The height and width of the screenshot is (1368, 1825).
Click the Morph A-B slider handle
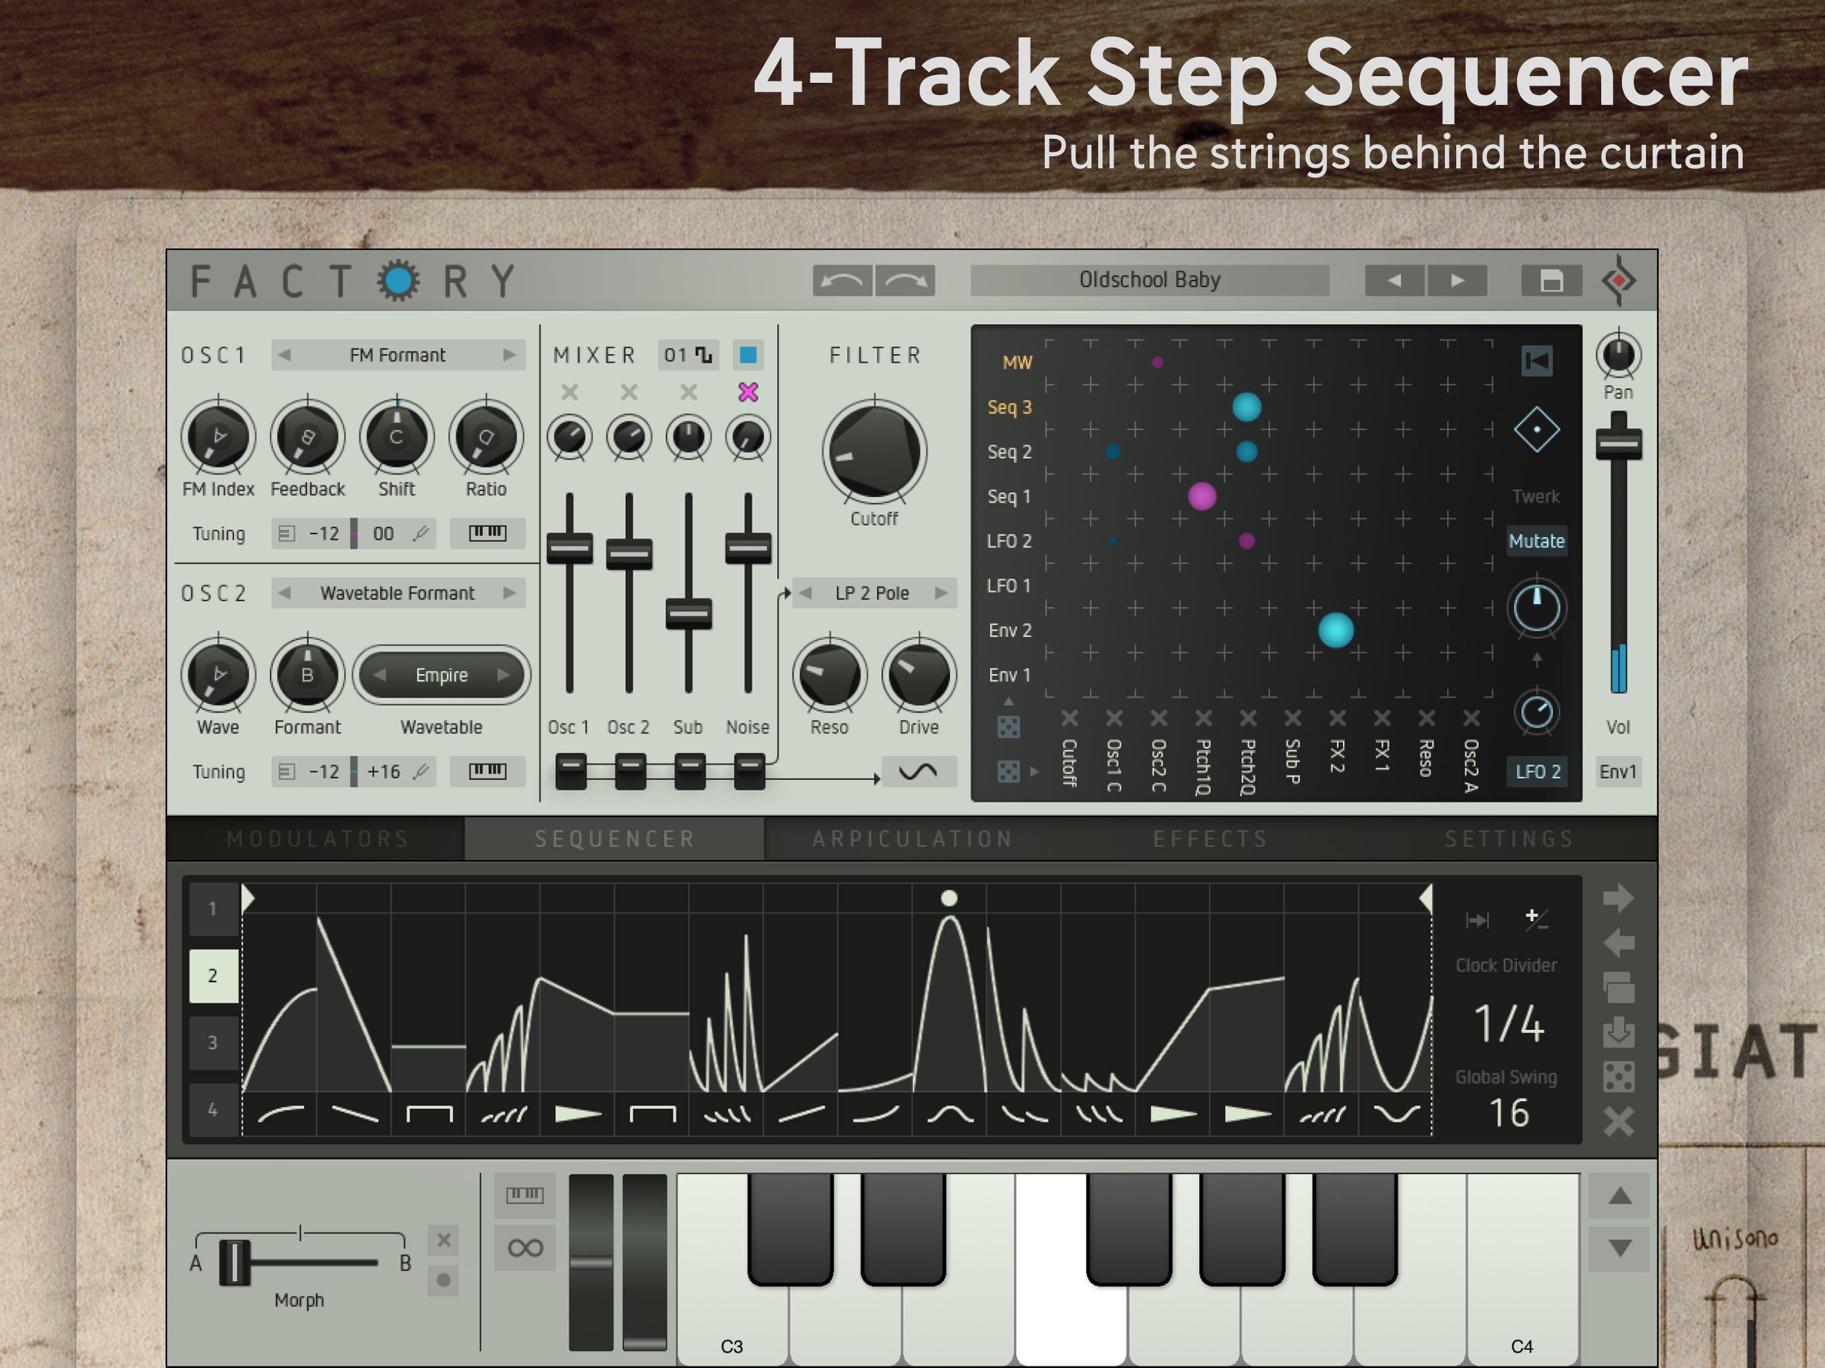(x=234, y=1262)
